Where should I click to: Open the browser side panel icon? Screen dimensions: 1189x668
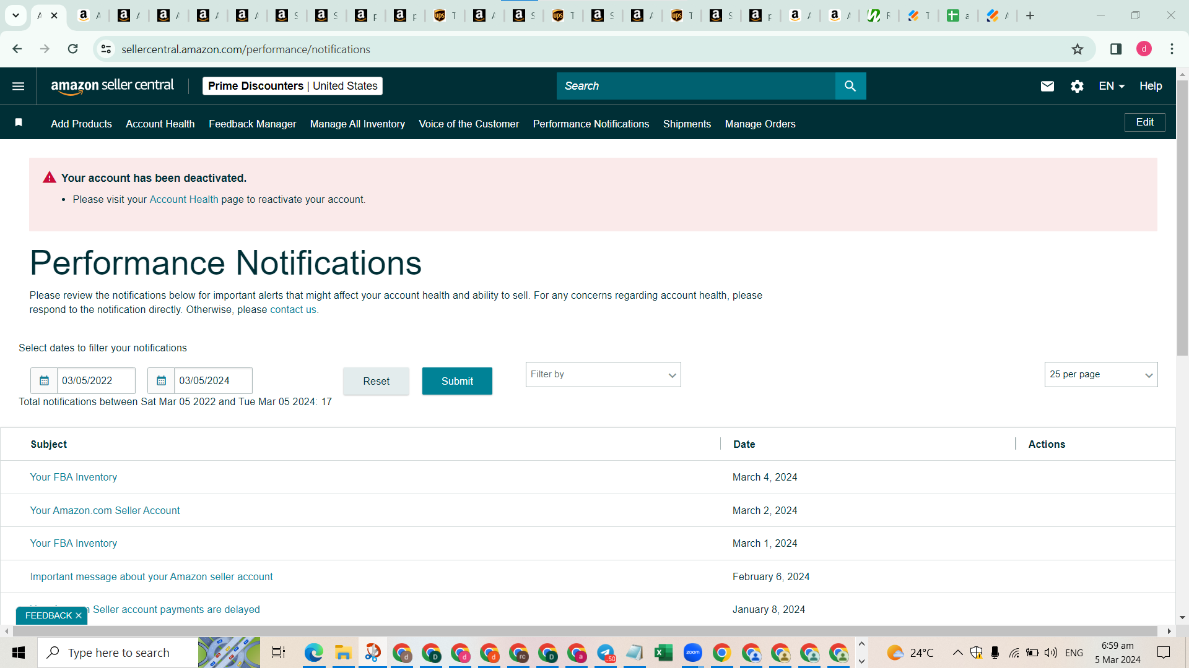[1116, 49]
